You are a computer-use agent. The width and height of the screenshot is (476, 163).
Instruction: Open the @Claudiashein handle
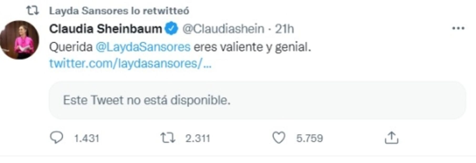pyautogui.click(x=223, y=29)
